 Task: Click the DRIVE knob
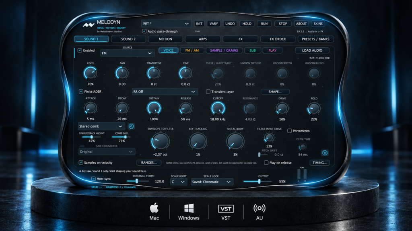pos(282,108)
